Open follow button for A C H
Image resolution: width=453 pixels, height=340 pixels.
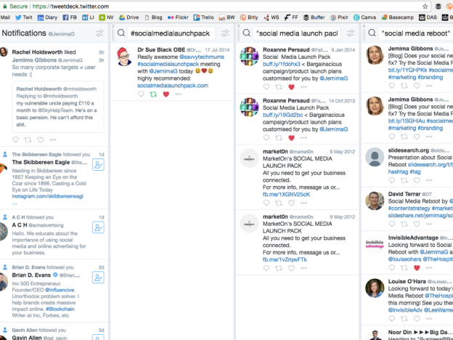click(x=98, y=227)
